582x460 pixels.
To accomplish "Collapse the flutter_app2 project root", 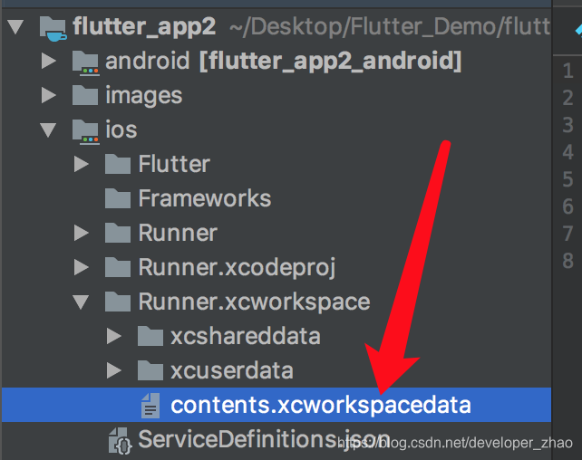I will point(16,27).
